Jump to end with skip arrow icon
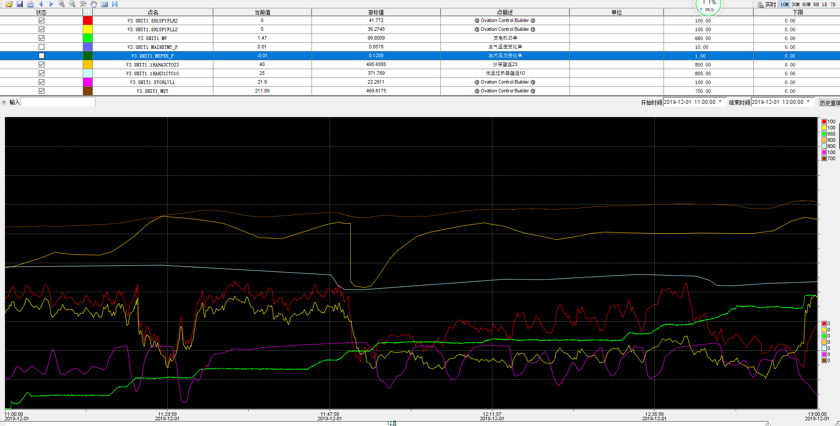Screen dimensions: 840x426 (115, 4)
